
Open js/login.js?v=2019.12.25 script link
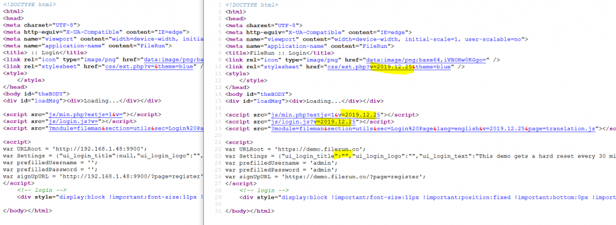pyautogui.click(x=314, y=122)
